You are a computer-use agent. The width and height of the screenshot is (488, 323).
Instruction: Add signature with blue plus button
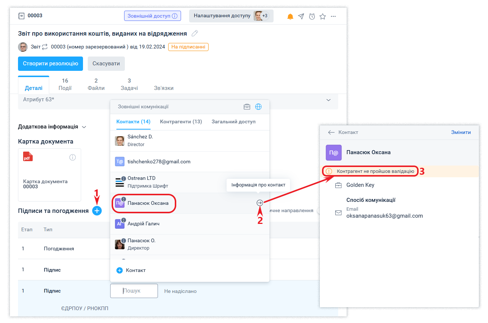tap(97, 211)
